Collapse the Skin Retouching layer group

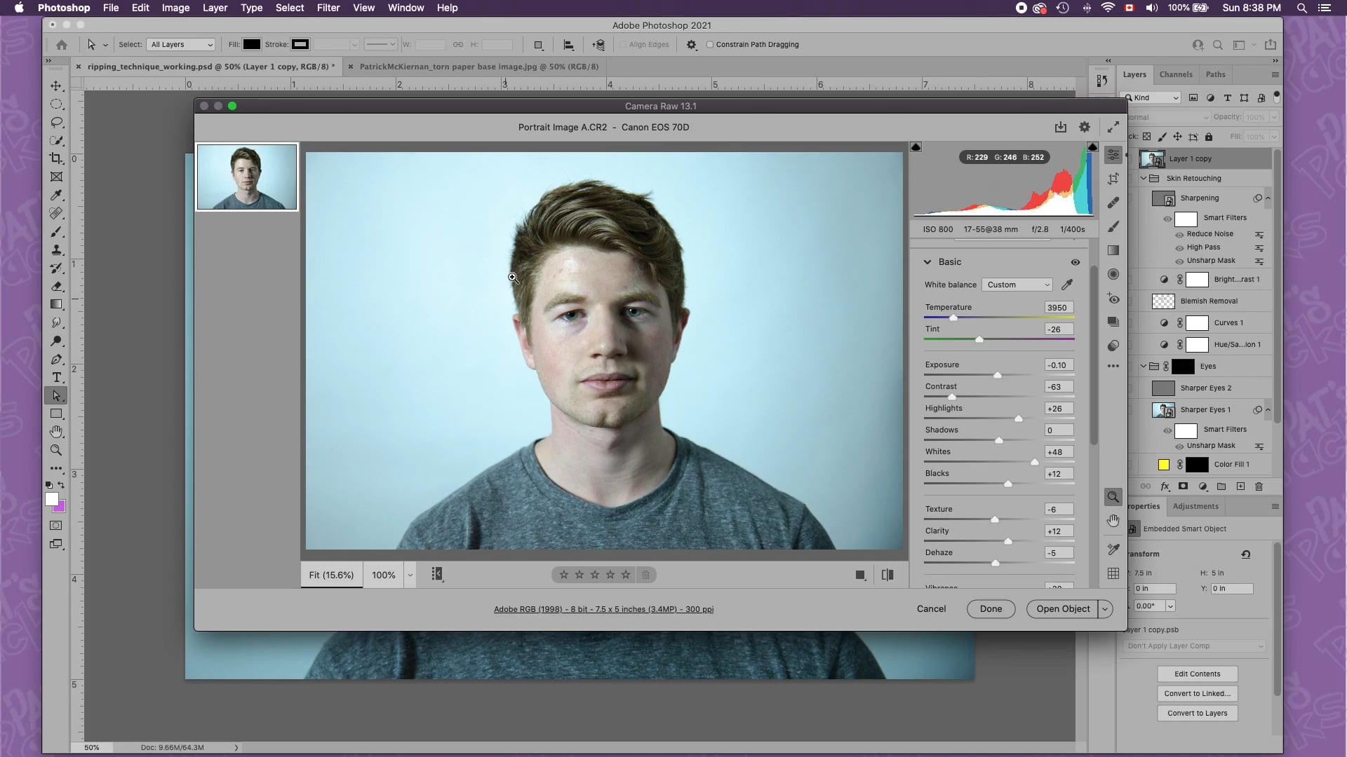click(x=1144, y=178)
